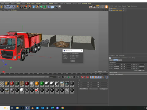Toggle visibility dots for camera object
The width and height of the screenshot is (147, 110).
pos(125,9)
